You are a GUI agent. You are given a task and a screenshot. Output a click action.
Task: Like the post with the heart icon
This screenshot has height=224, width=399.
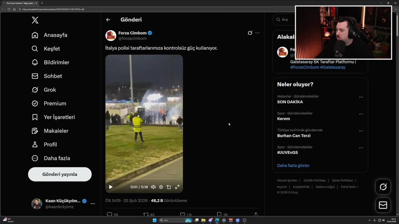click(183, 214)
